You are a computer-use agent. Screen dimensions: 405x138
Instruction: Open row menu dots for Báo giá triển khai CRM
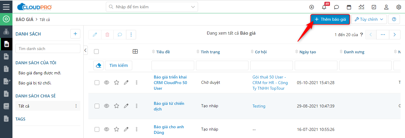coord(137,83)
